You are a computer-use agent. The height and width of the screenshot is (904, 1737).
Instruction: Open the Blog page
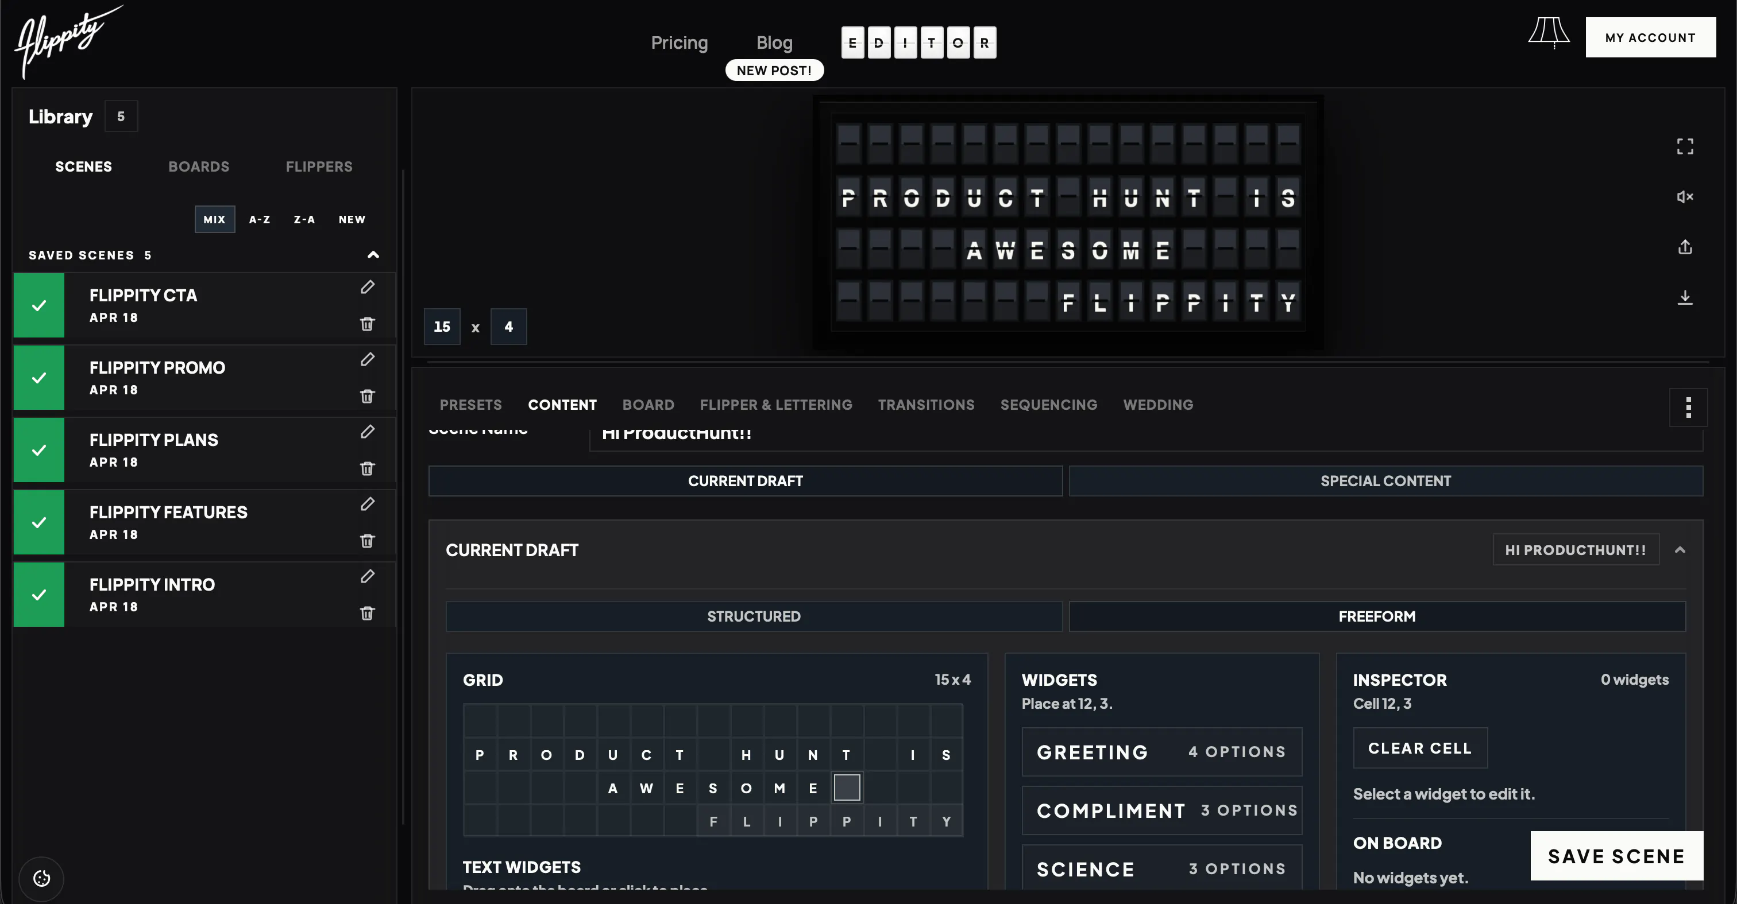pyautogui.click(x=774, y=42)
